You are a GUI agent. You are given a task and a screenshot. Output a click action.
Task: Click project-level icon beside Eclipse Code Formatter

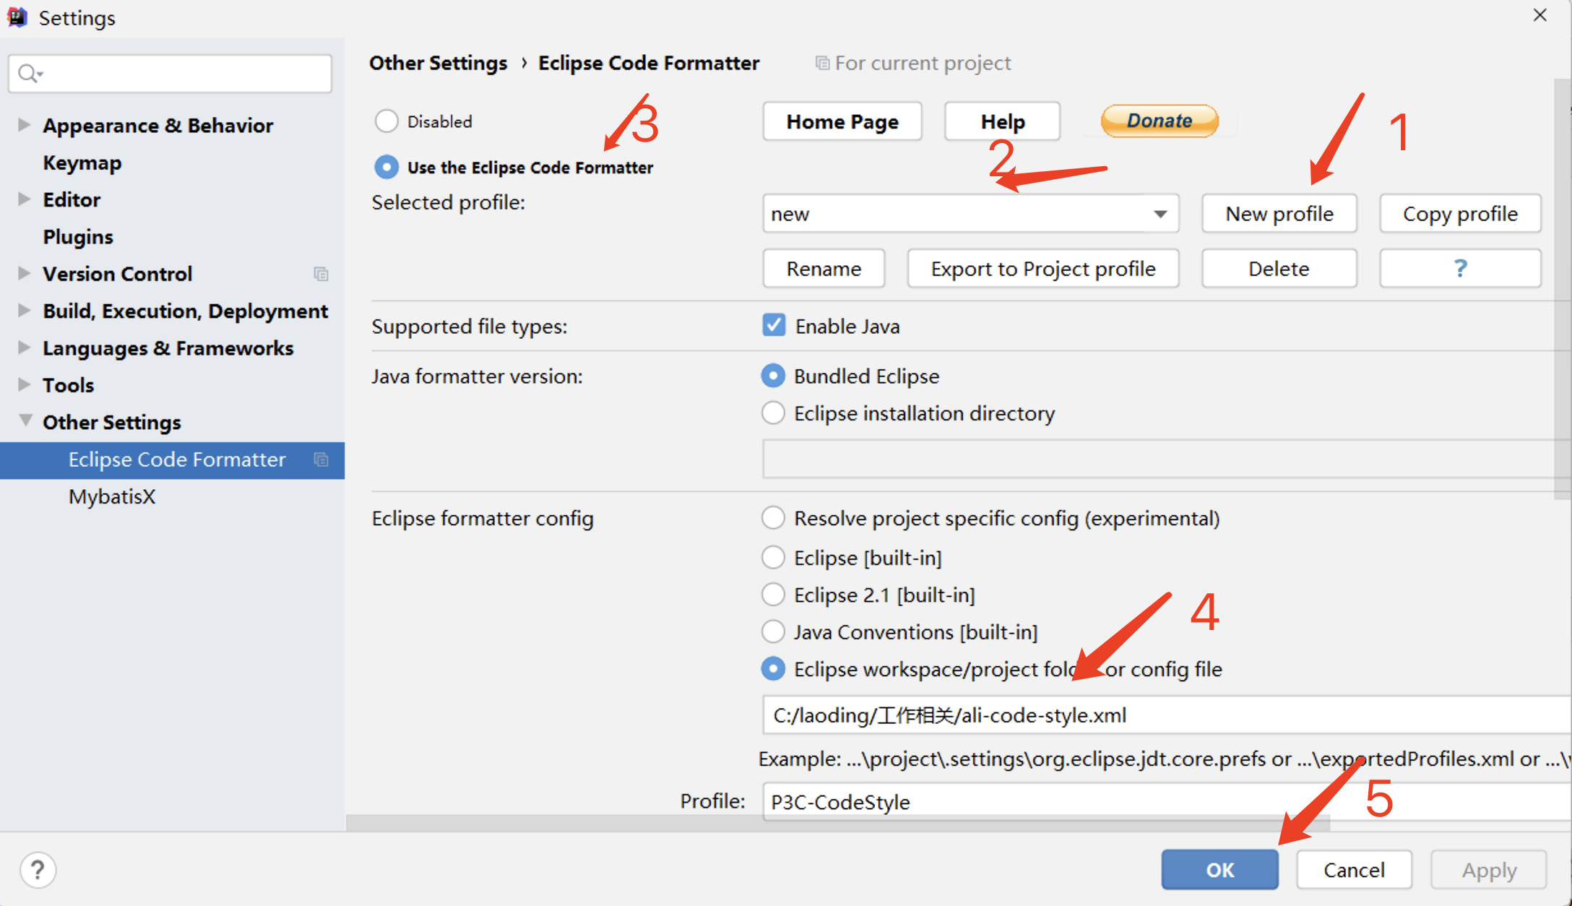click(x=321, y=460)
